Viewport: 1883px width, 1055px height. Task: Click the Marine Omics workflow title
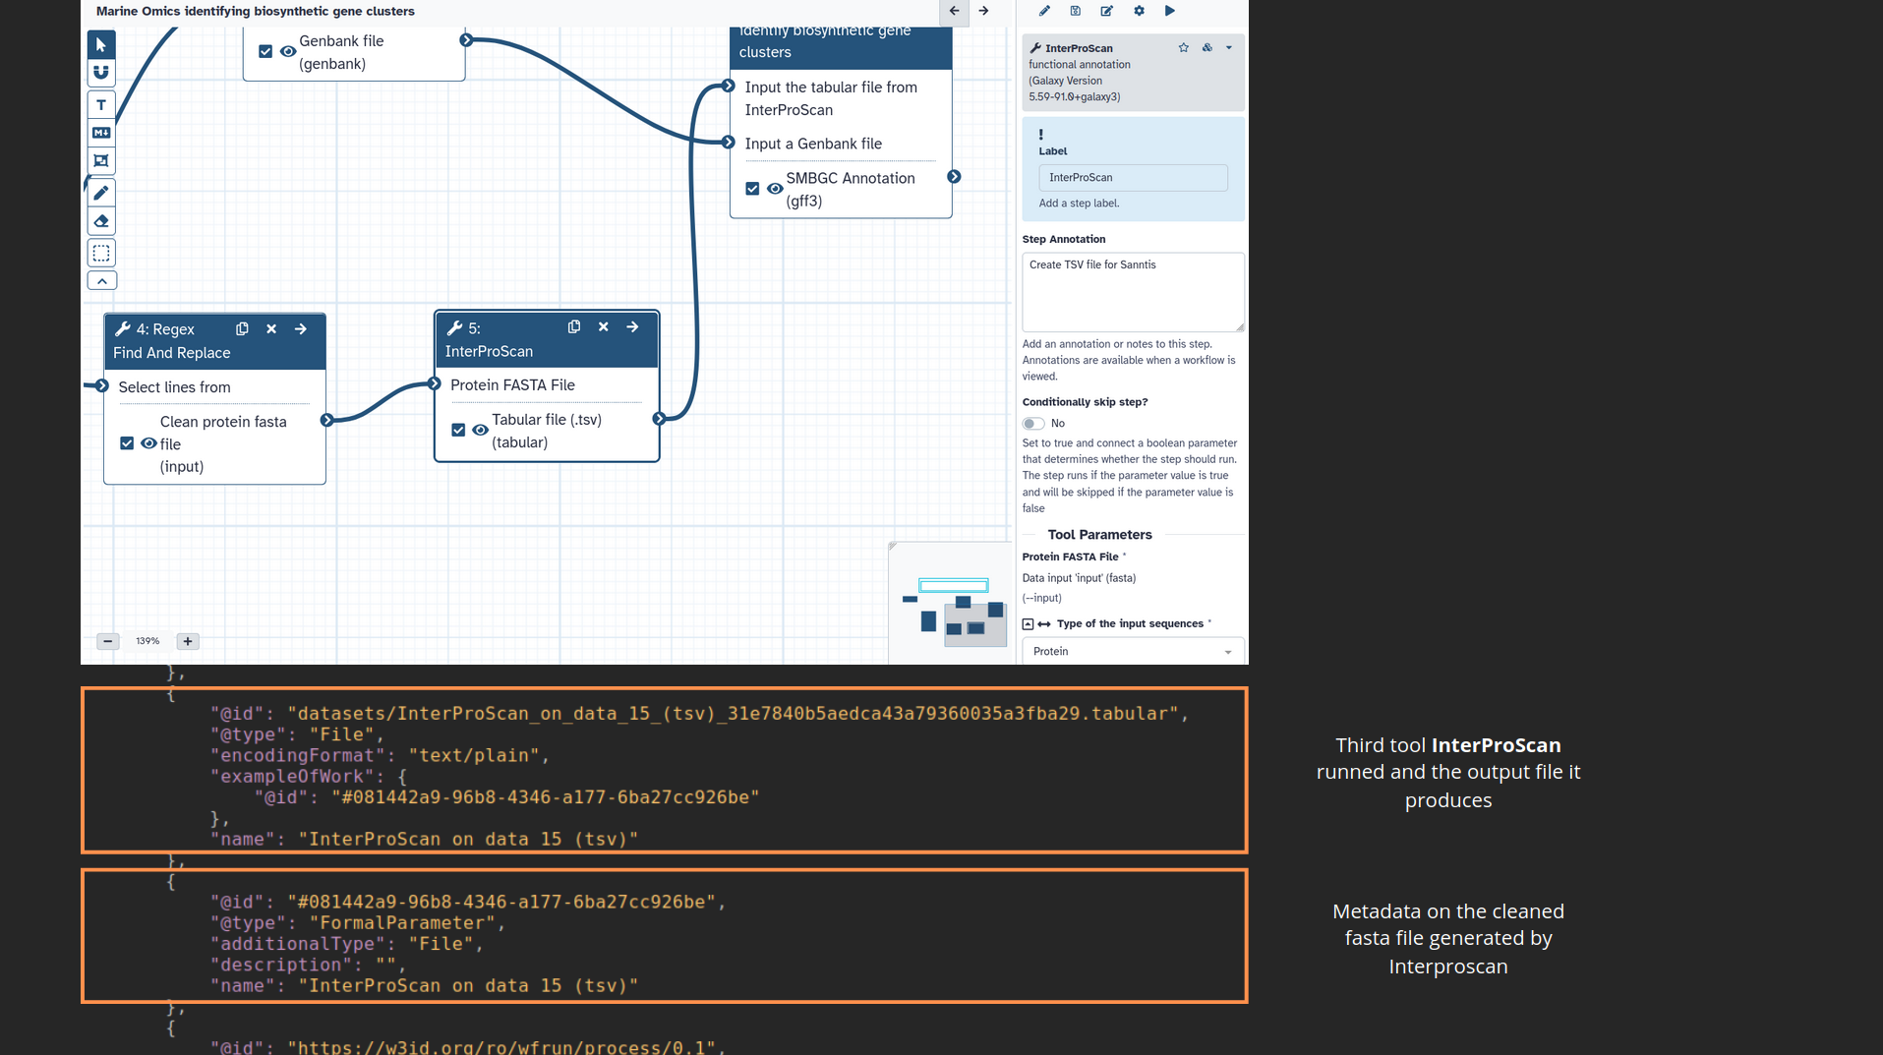click(256, 12)
